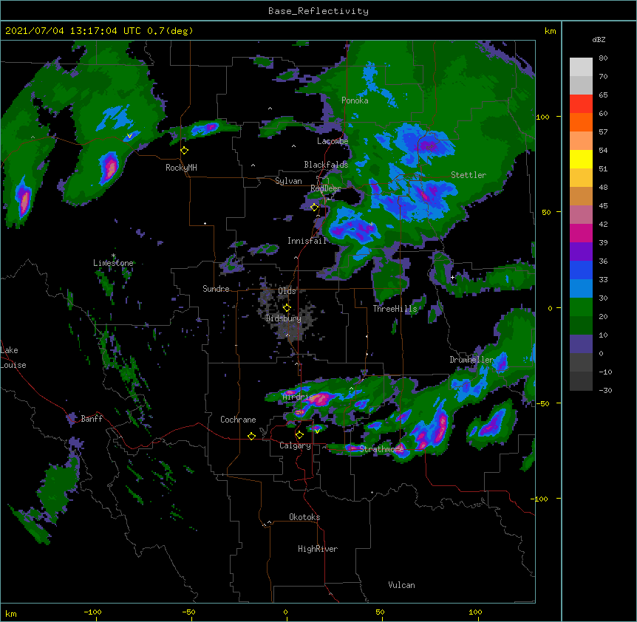Select the Cochrane map label
Image resolution: width=637 pixels, height=622 pixels.
tap(238, 420)
